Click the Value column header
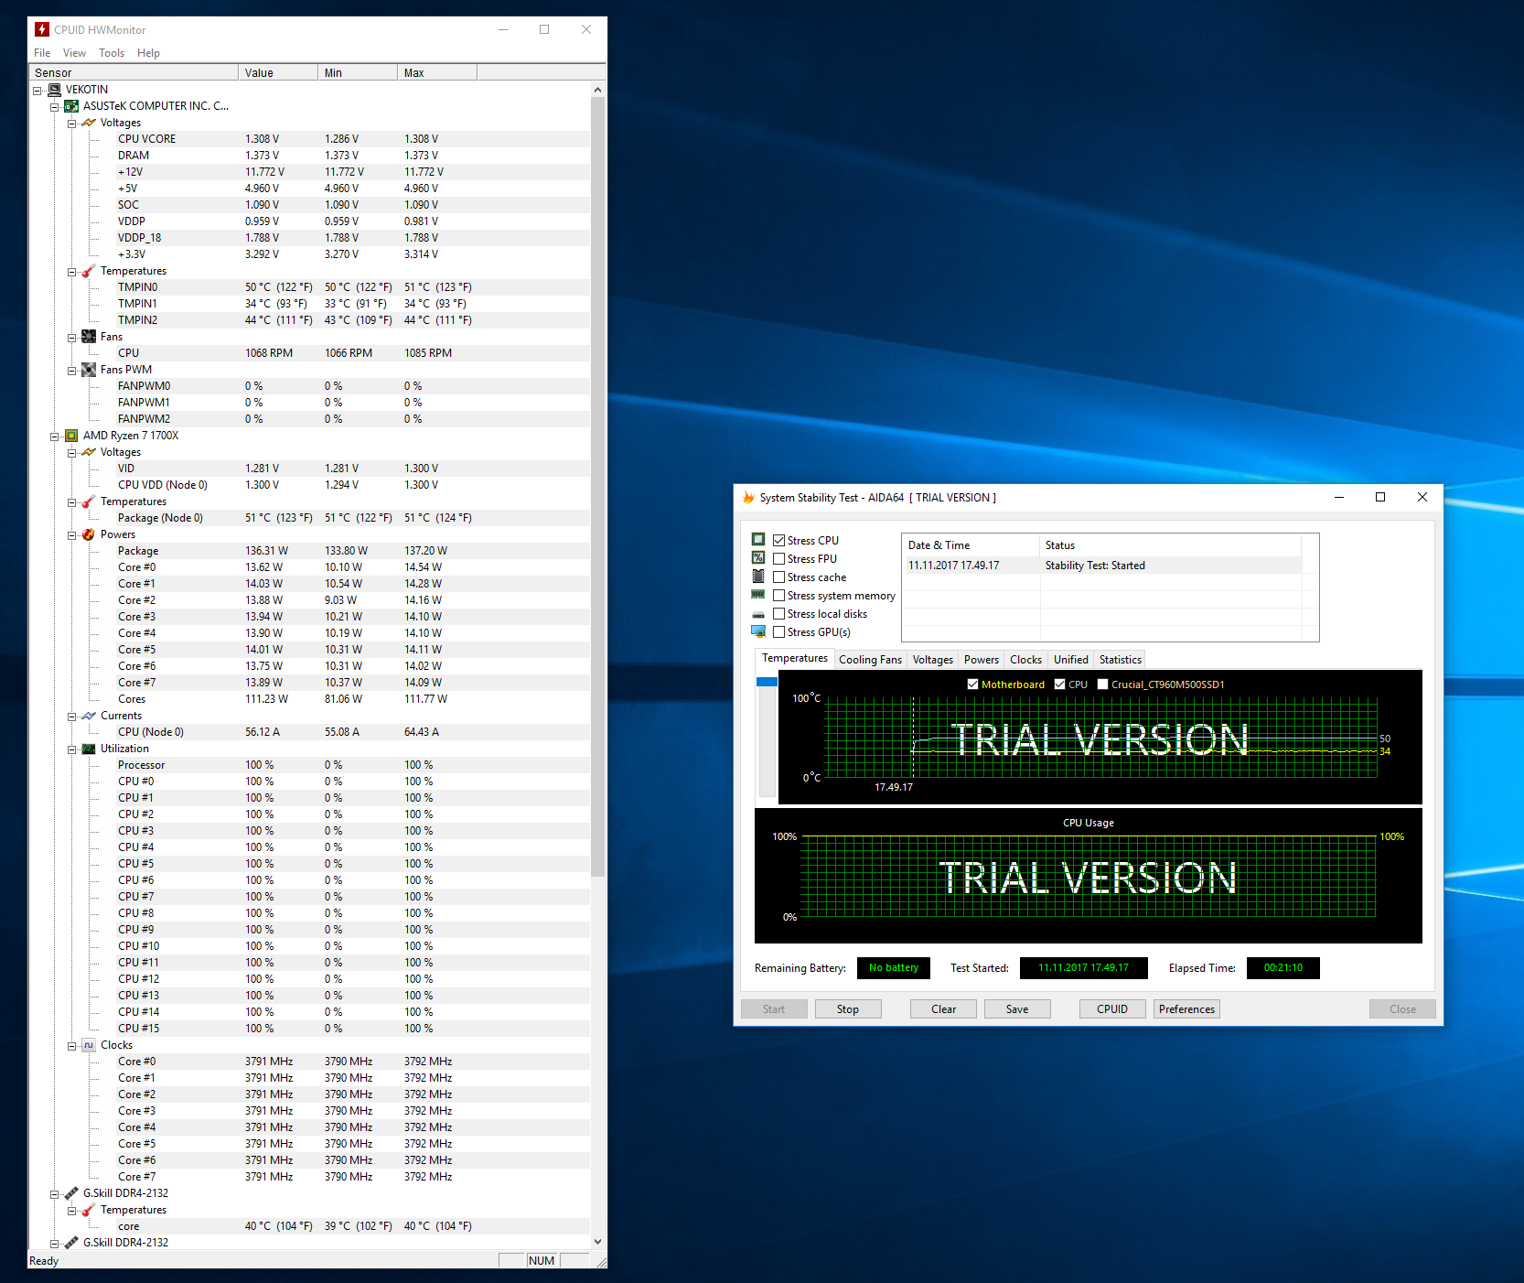 coord(278,73)
